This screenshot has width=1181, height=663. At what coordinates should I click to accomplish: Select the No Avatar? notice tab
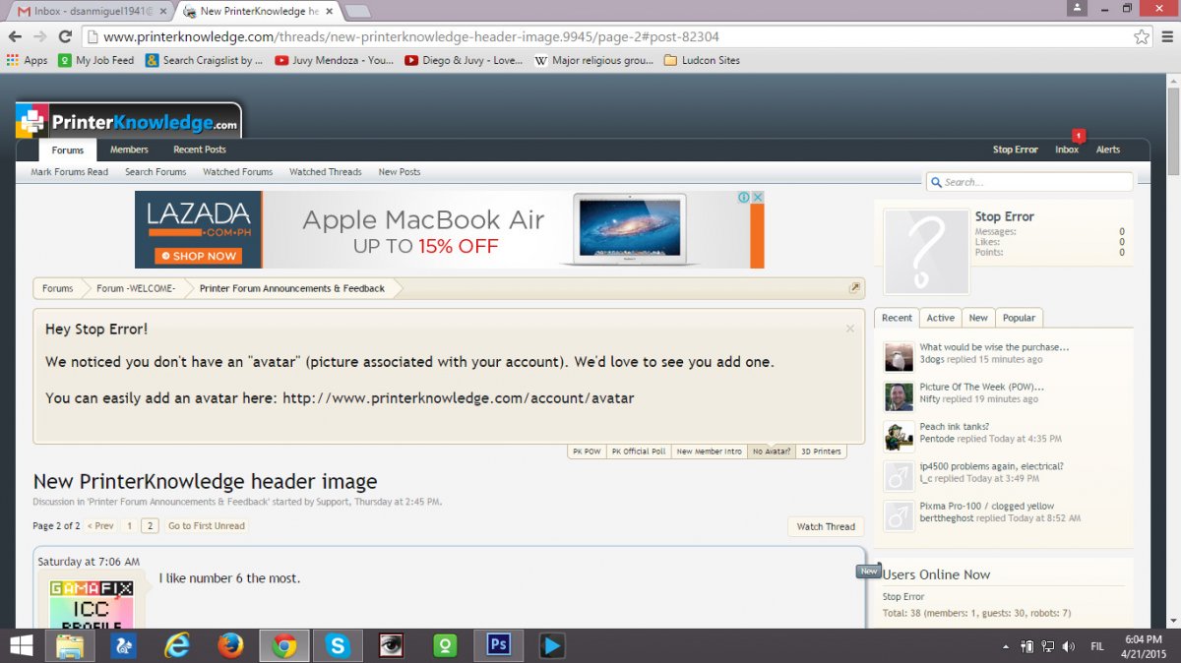(x=771, y=452)
